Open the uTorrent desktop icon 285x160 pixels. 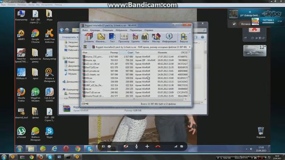21,132
